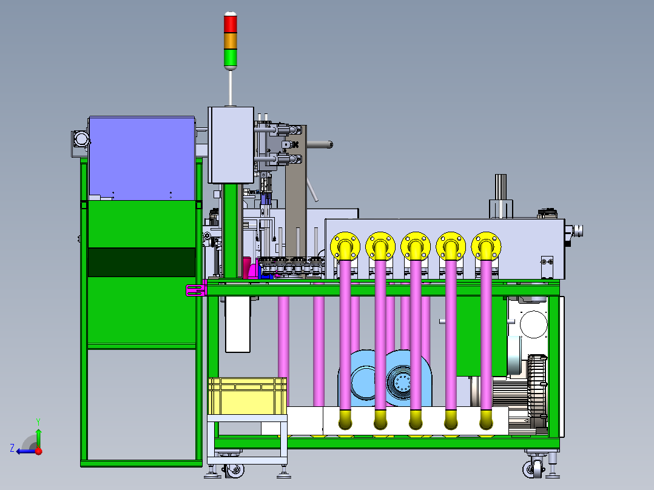Select the dark green band on the left cabinet
This screenshot has height=490, width=654.
(142, 263)
